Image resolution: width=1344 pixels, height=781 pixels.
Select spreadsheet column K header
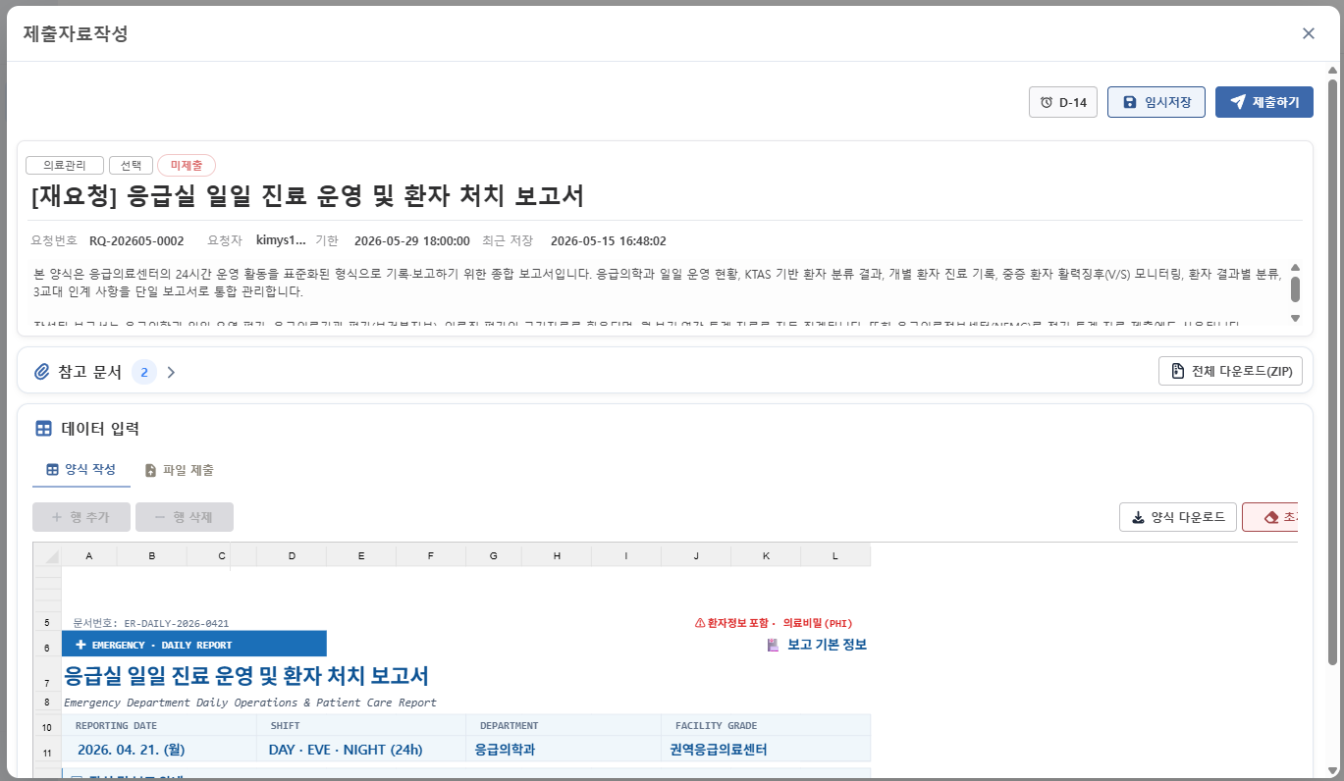pyautogui.click(x=766, y=556)
